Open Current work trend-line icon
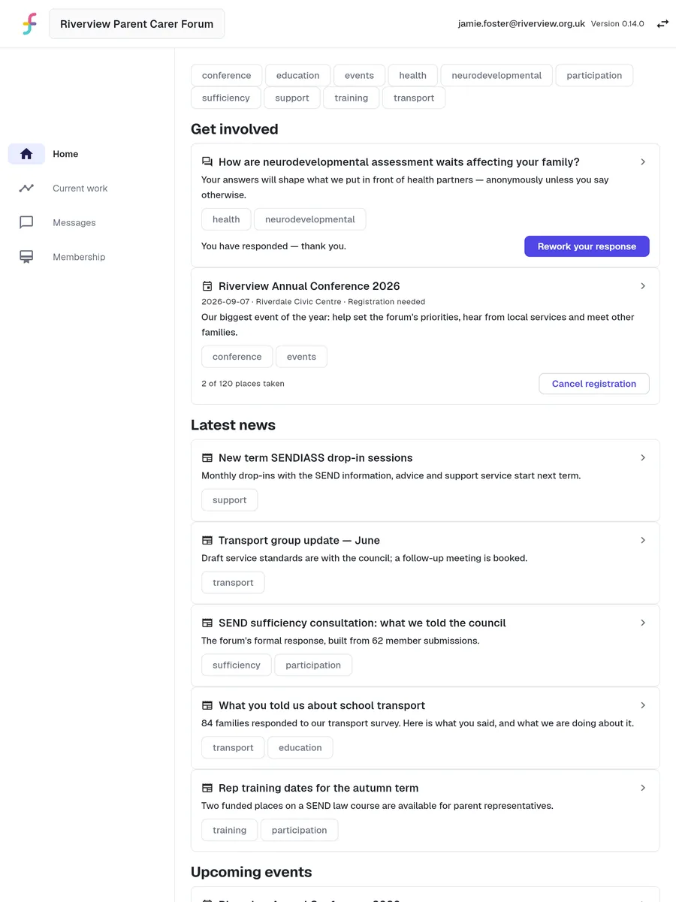 click(x=26, y=189)
